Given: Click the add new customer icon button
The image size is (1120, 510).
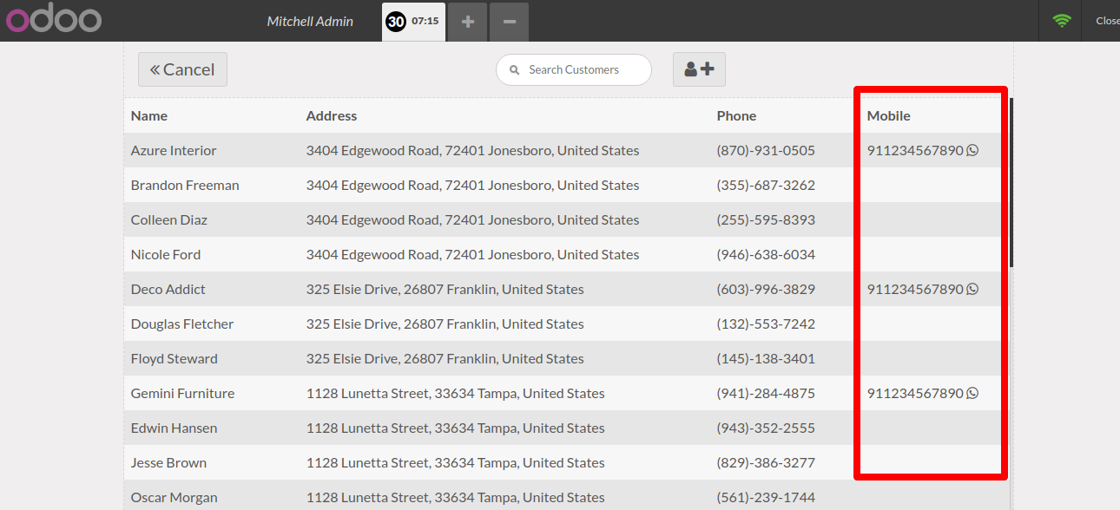Looking at the screenshot, I should click(699, 69).
